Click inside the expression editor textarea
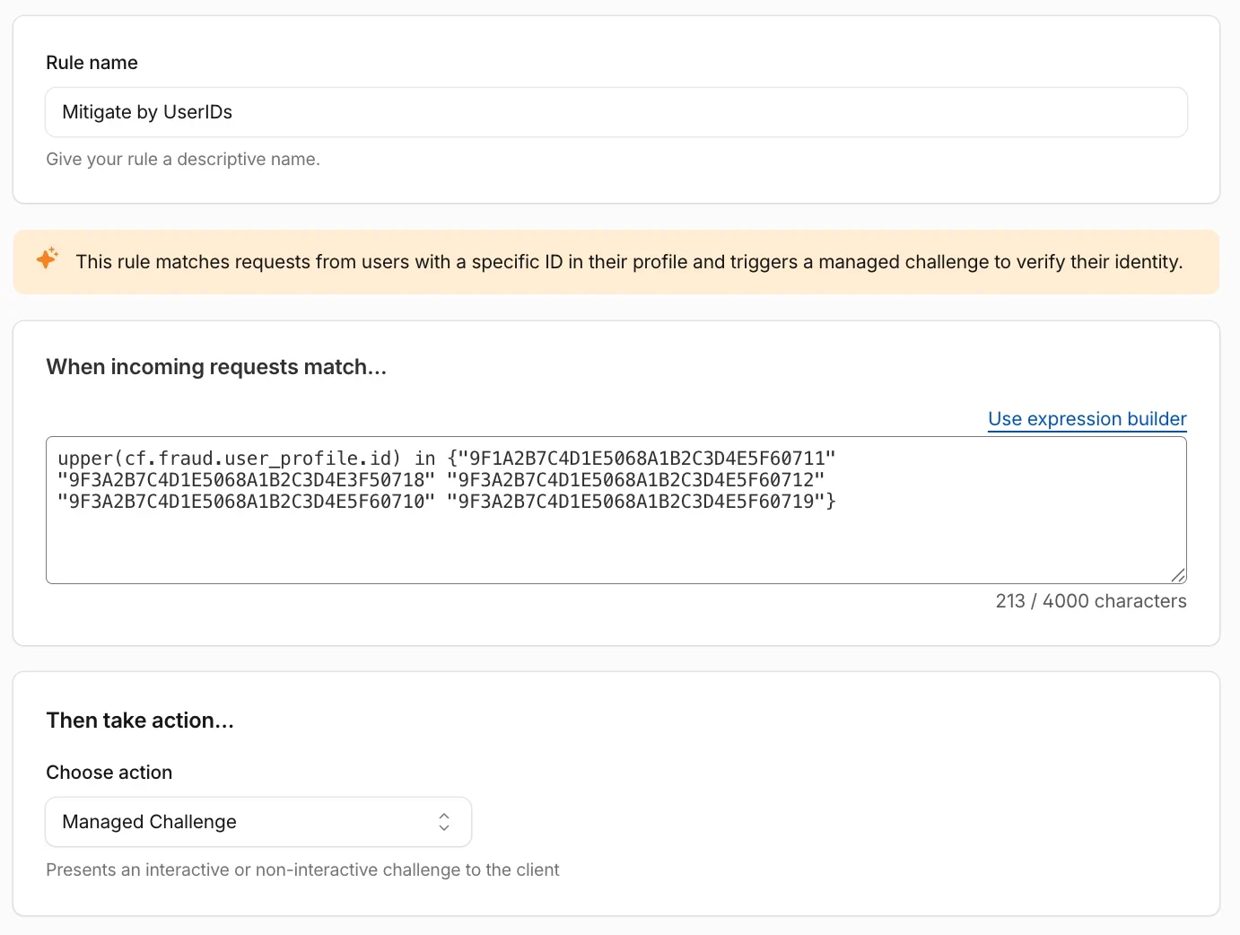The width and height of the screenshot is (1240, 935). tap(616, 510)
